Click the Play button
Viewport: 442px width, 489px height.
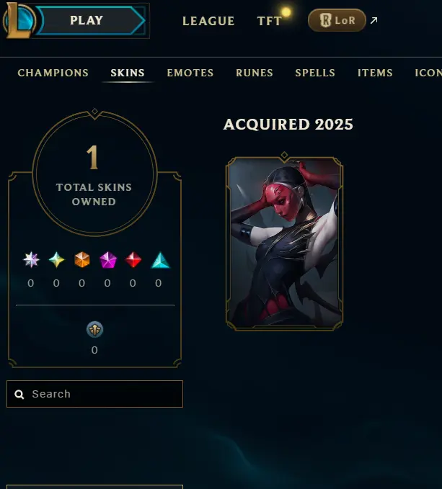(91, 21)
